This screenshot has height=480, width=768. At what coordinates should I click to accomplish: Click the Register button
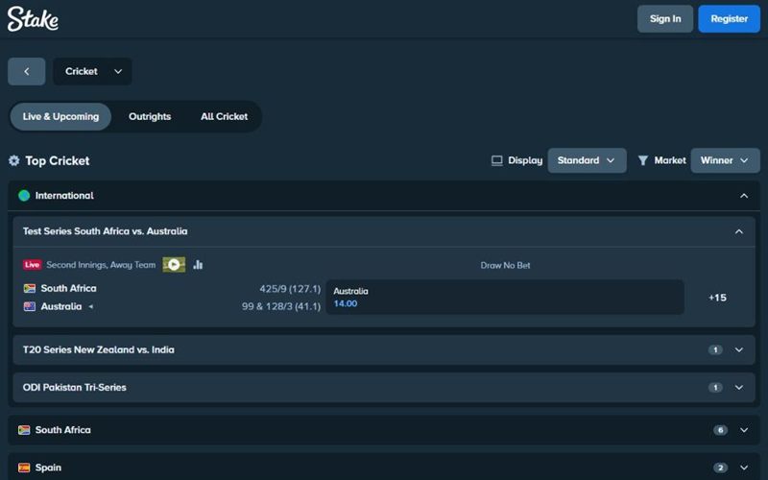click(730, 19)
